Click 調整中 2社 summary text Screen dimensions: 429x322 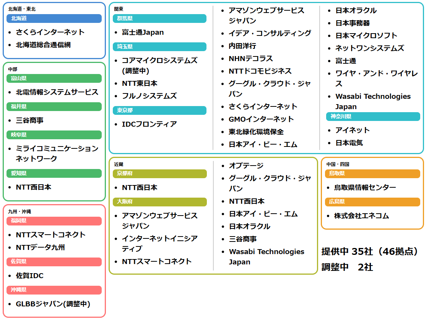point(347,267)
